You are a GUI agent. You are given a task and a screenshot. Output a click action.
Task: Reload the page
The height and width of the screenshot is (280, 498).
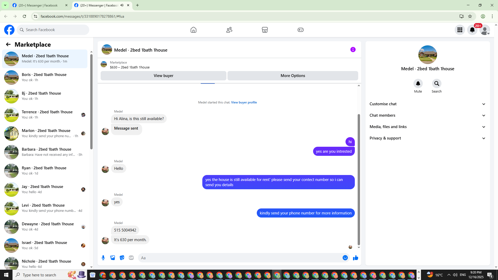pyautogui.click(x=24, y=16)
